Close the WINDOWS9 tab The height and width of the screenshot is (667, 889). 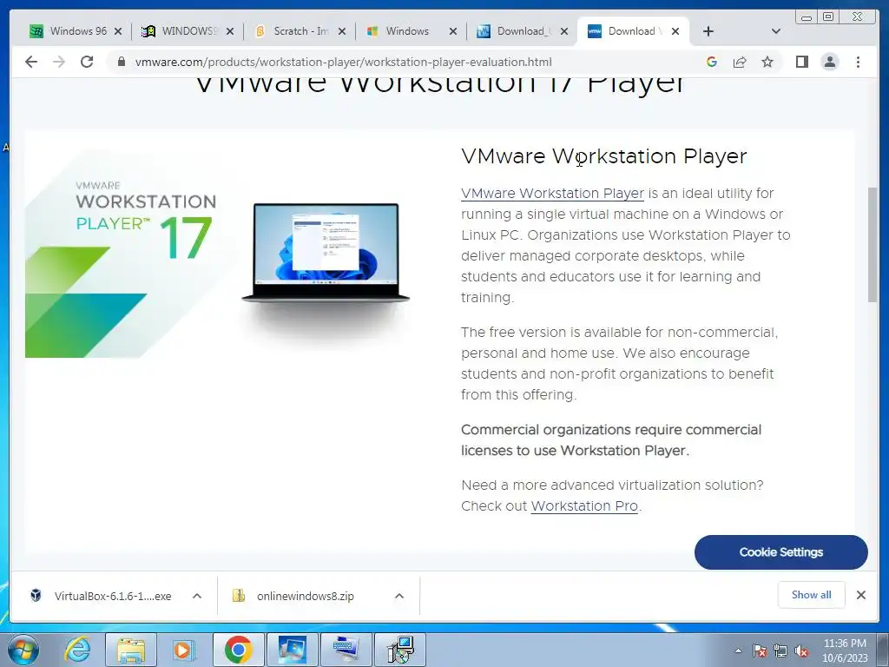tap(229, 31)
